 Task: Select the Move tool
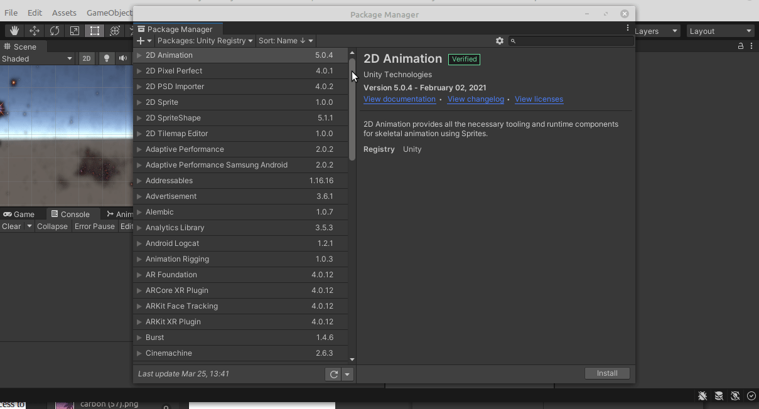coord(35,31)
